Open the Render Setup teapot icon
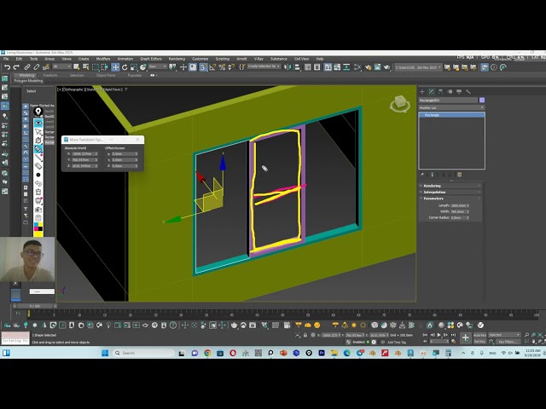Screen dimensions: 546x409 point(369,67)
